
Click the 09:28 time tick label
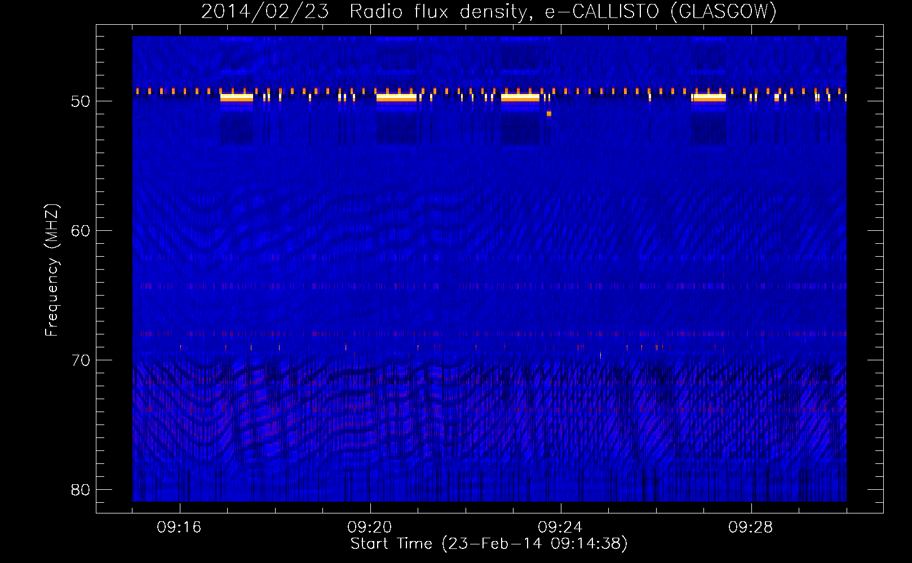(x=751, y=528)
